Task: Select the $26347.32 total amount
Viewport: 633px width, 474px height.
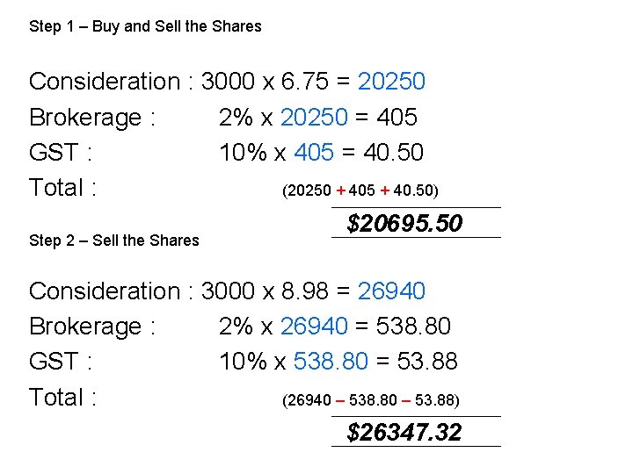Action: point(404,432)
